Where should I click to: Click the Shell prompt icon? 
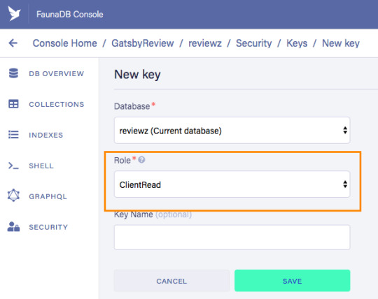pos(13,166)
